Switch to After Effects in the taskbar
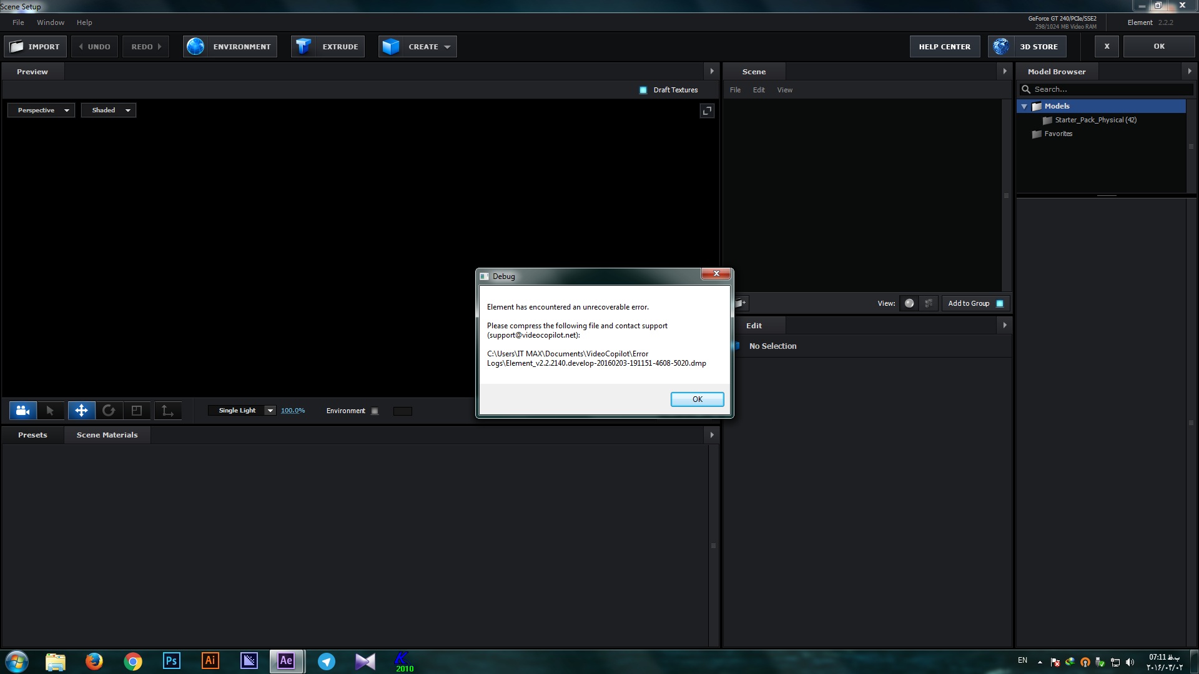The height and width of the screenshot is (674, 1199). coord(287,661)
